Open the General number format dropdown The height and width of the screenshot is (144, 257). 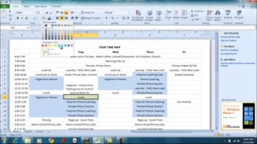128,12
